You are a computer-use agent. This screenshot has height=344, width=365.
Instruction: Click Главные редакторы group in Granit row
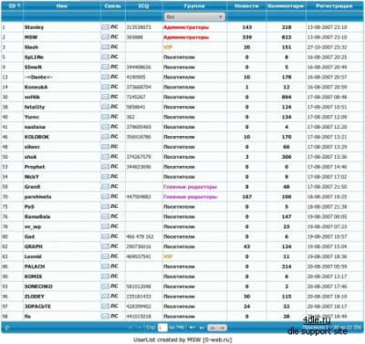point(191,187)
